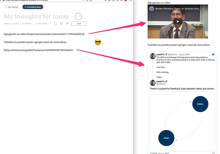The width and height of the screenshot is (220, 154).
Task: Click pablof7z avatar in first tweet
Action: coord(153,56)
